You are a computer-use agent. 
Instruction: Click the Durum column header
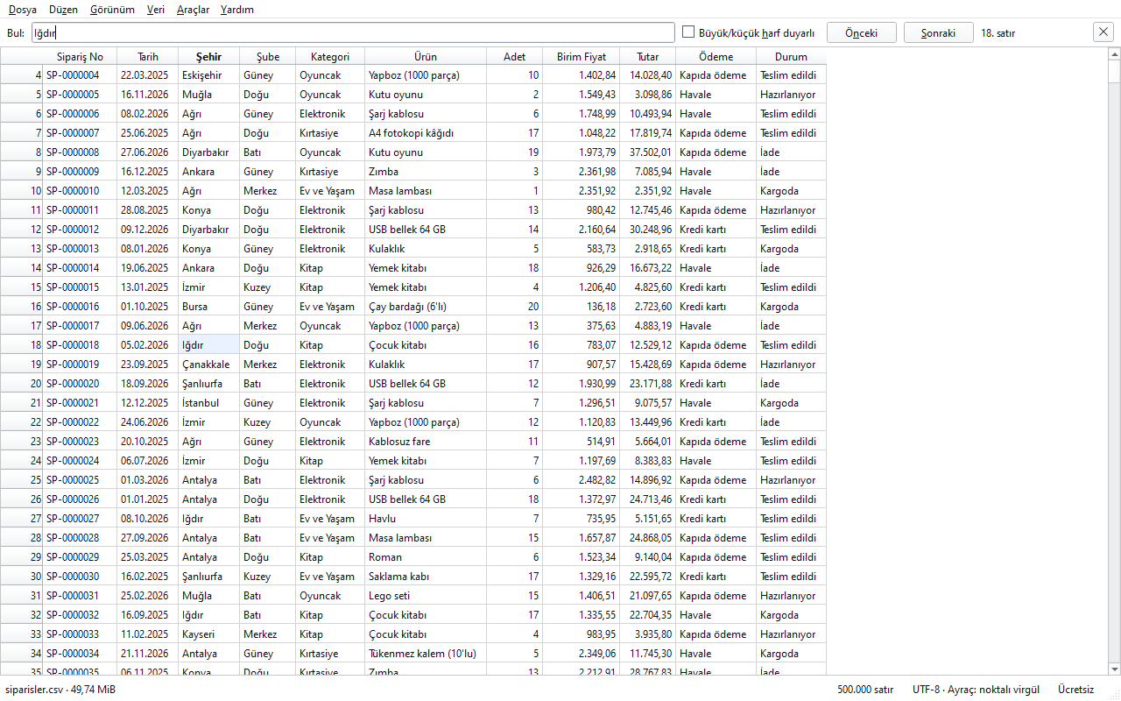[792, 56]
